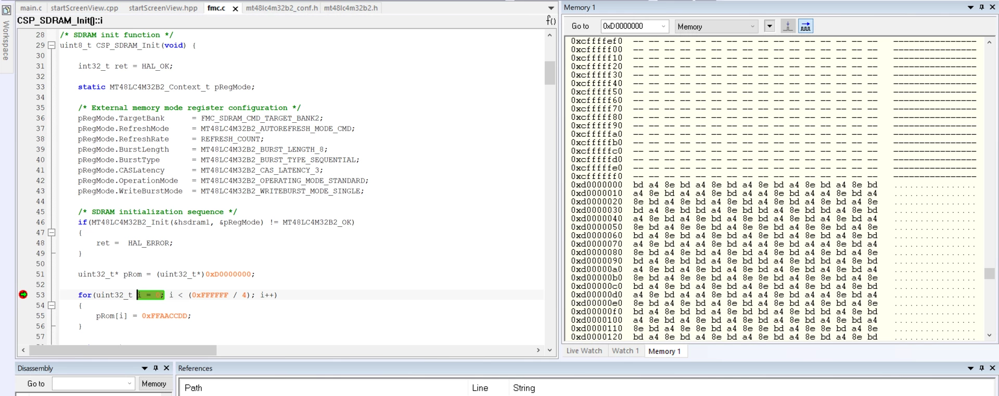The width and height of the screenshot is (999, 396).
Task: Switch to the main.c tab
Action: (31, 8)
